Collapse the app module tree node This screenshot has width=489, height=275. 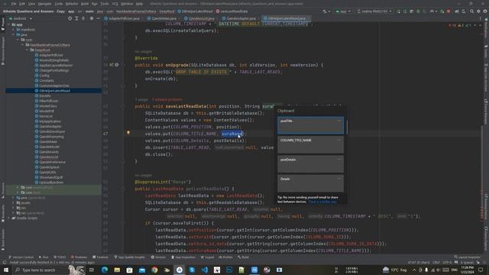[x=8, y=24]
